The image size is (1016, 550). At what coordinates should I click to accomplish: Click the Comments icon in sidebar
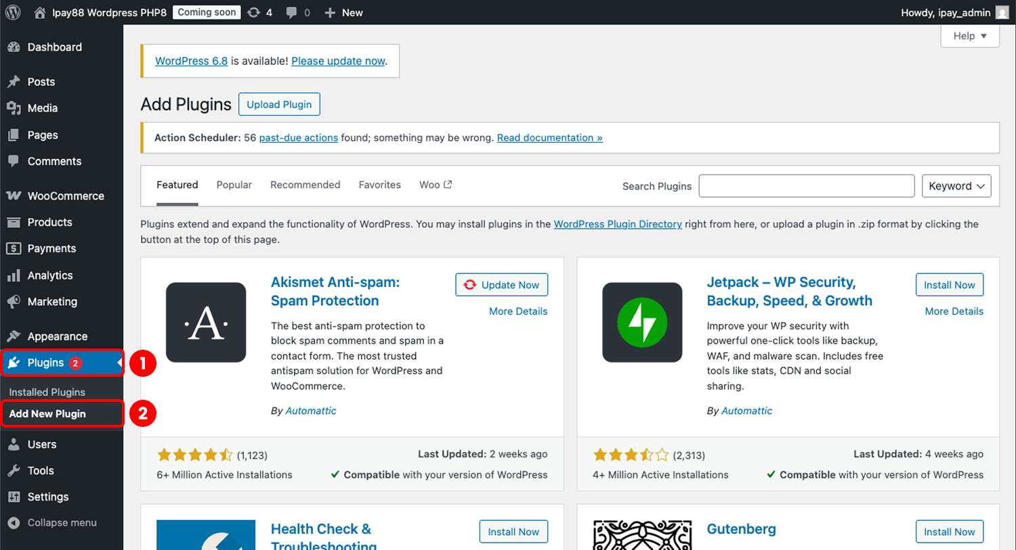coord(14,161)
